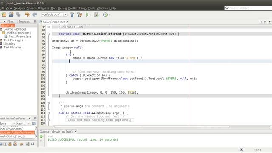Click the Redo toolbar icon

pyautogui.click(x=34, y=14)
